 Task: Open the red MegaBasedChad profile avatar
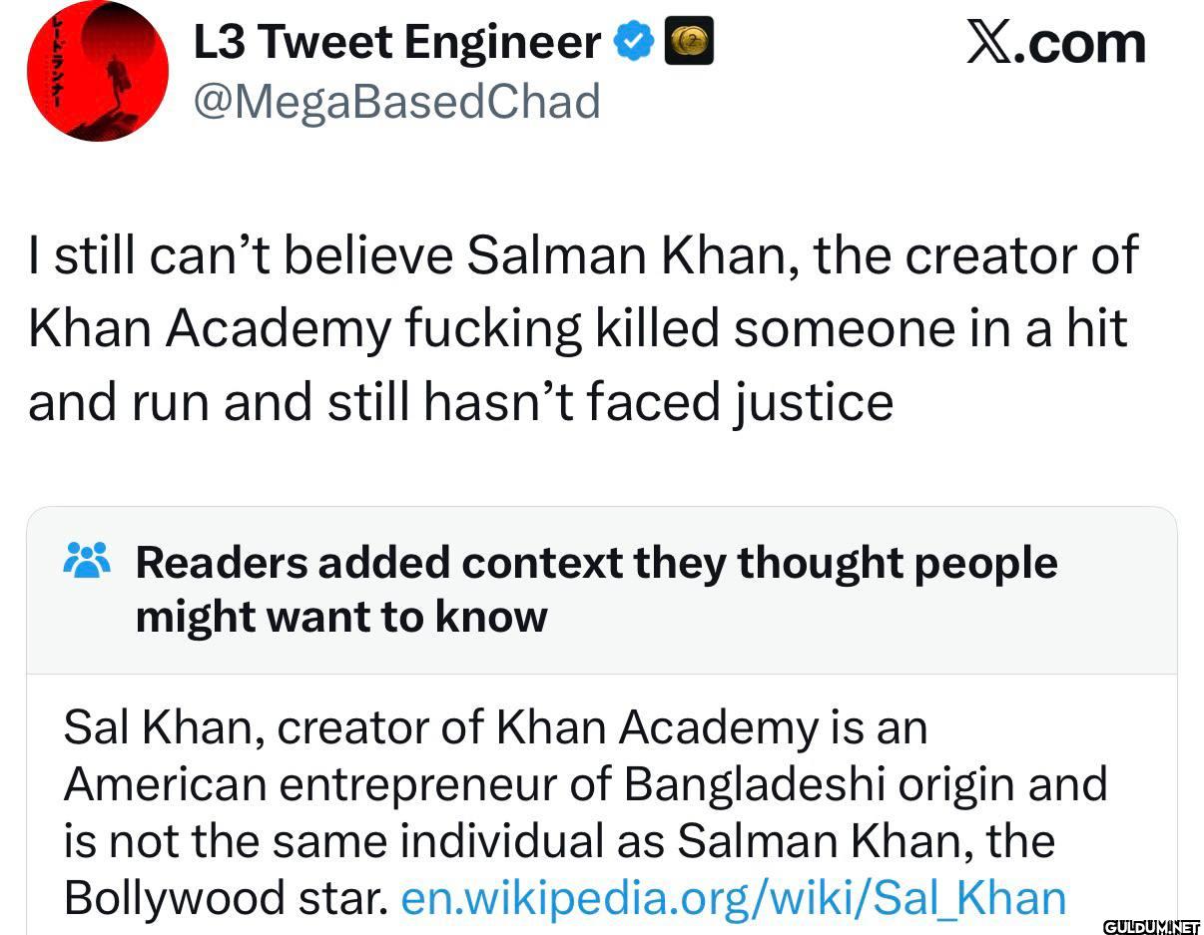pos(98,71)
